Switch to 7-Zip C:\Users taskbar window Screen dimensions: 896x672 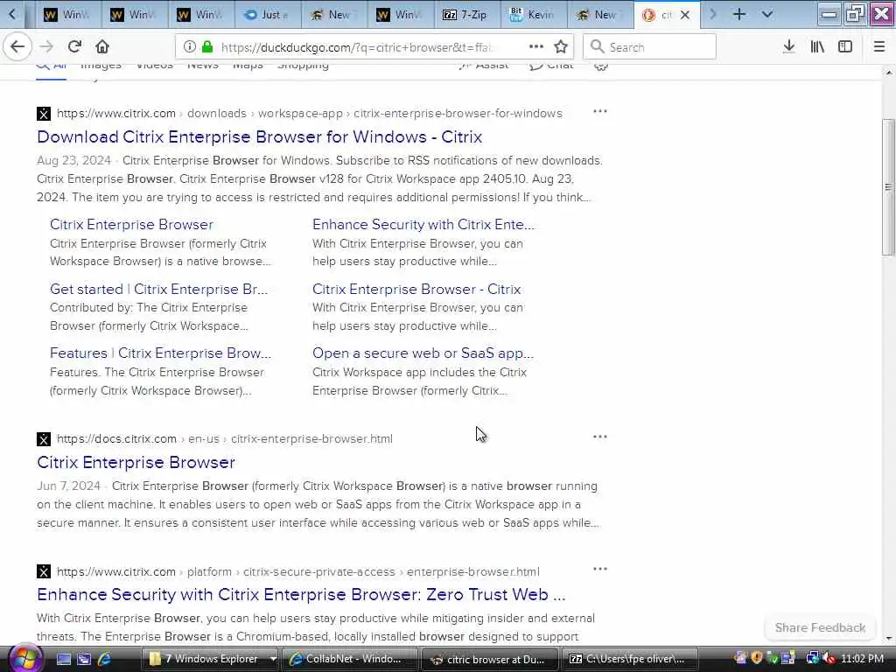coord(630,659)
